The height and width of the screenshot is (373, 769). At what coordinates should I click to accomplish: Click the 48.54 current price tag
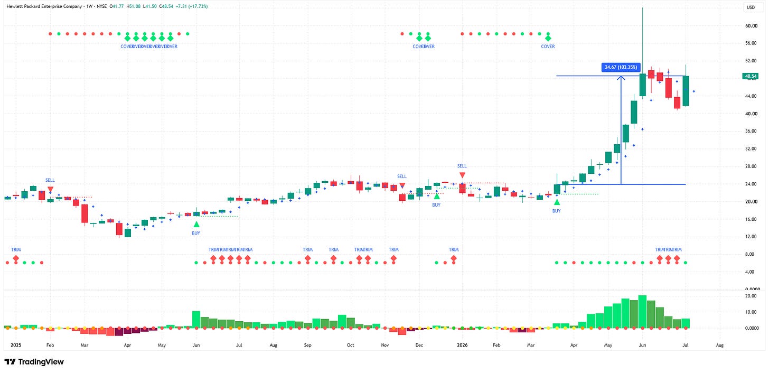tap(751, 76)
